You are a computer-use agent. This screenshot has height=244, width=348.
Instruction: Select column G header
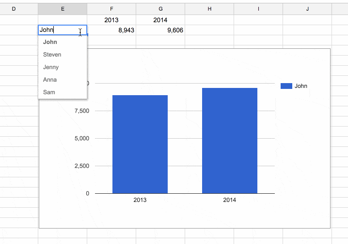[x=160, y=9]
